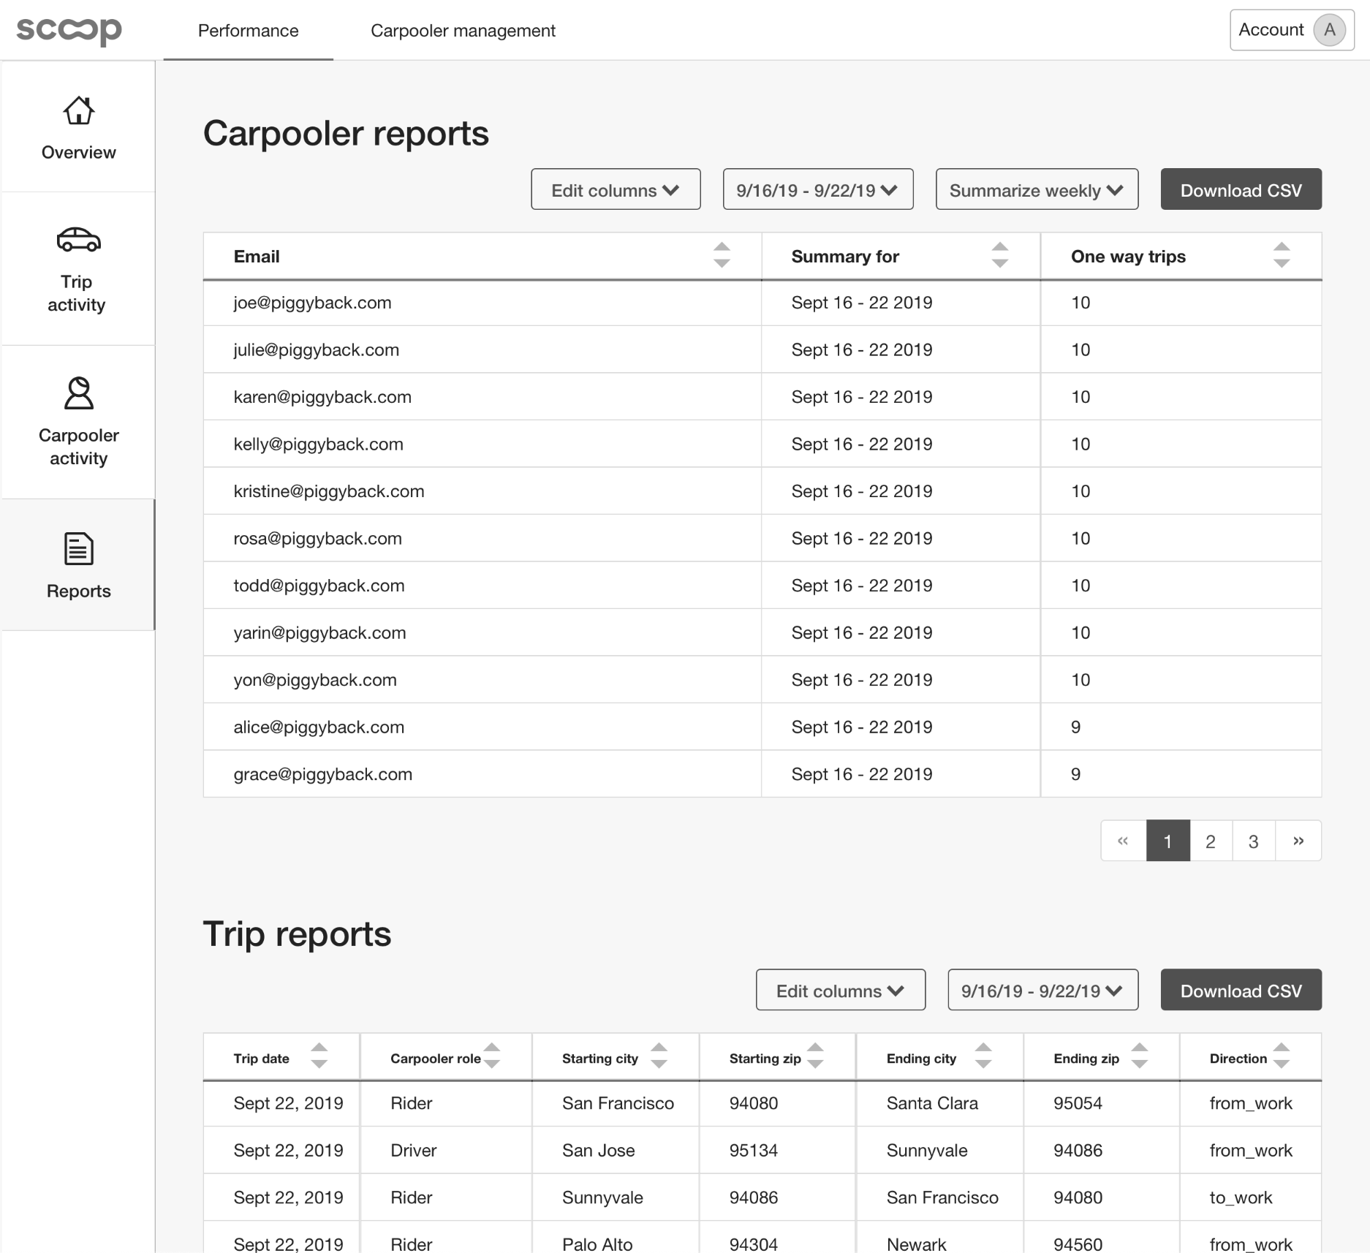Screen dimensions: 1370x1253
Task: Select the Performance tab
Action: (247, 31)
